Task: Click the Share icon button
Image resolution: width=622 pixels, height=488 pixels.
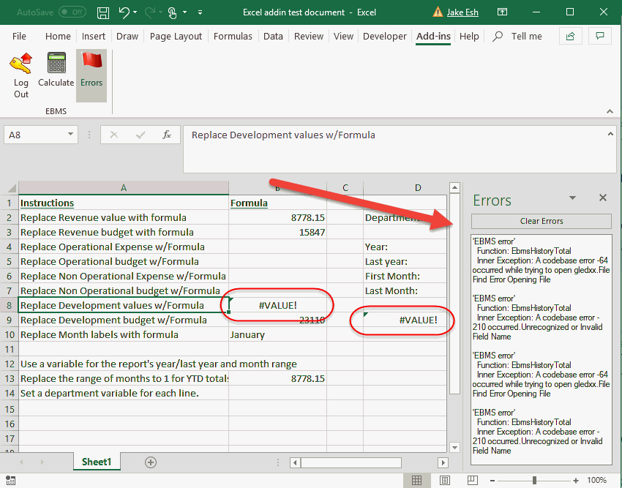Action: [x=571, y=36]
